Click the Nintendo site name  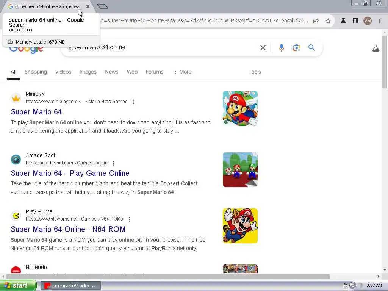(36, 267)
